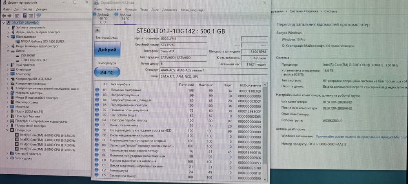Click the Відеоадаптери display adapter category icon
408x184 pixels.
[x=13, y=37]
